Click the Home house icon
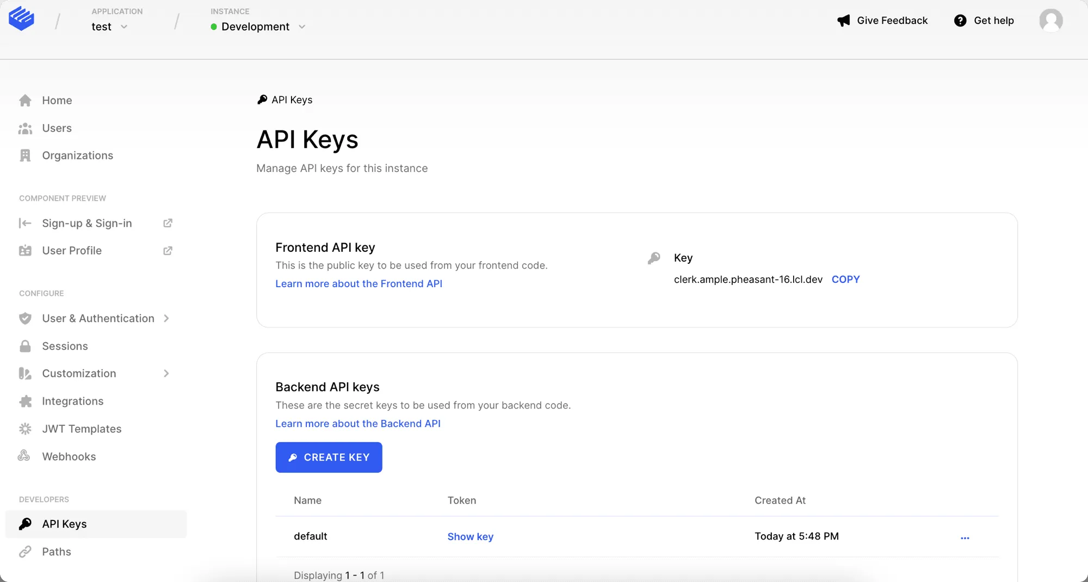Image resolution: width=1088 pixels, height=582 pixels. point(25,100)
